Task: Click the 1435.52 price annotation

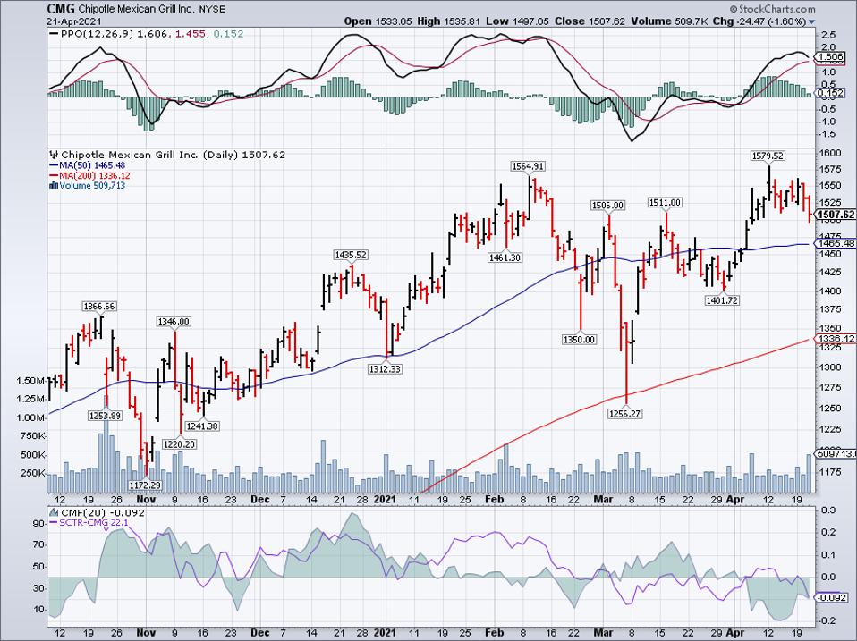Action: coord(351,255)
